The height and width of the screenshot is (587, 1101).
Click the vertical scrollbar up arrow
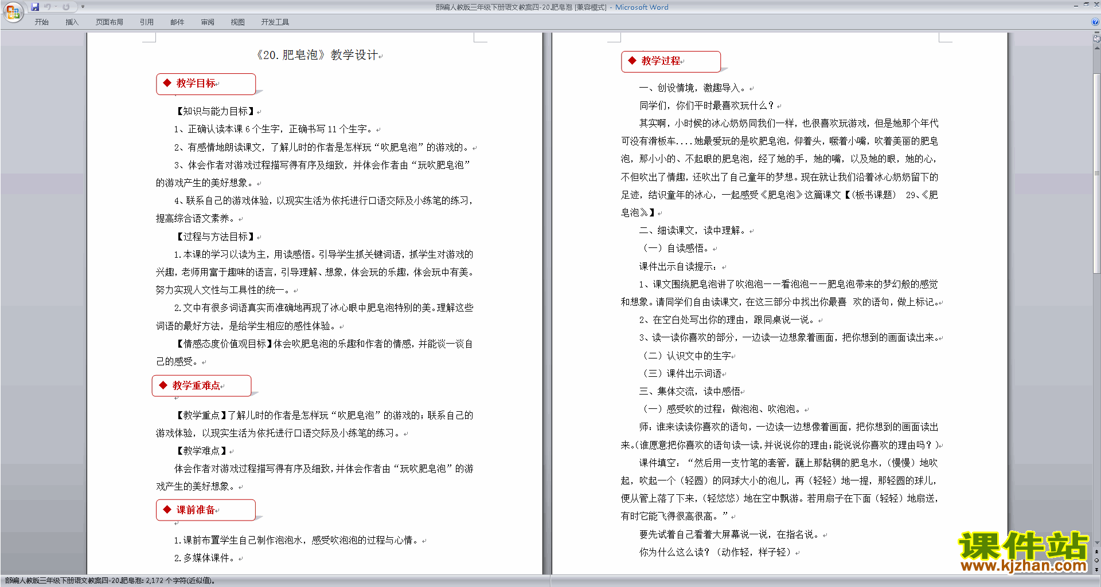tap(1097, 48)
